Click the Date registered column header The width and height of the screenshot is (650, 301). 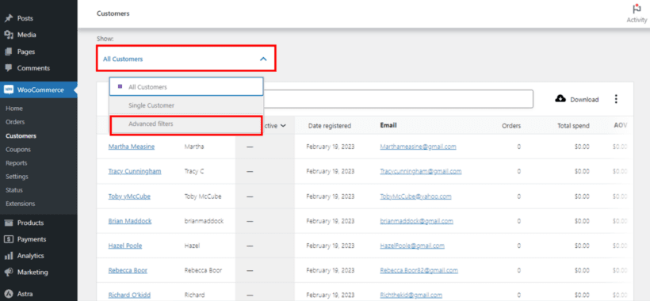pyautogui.click(x=330, y=125)
